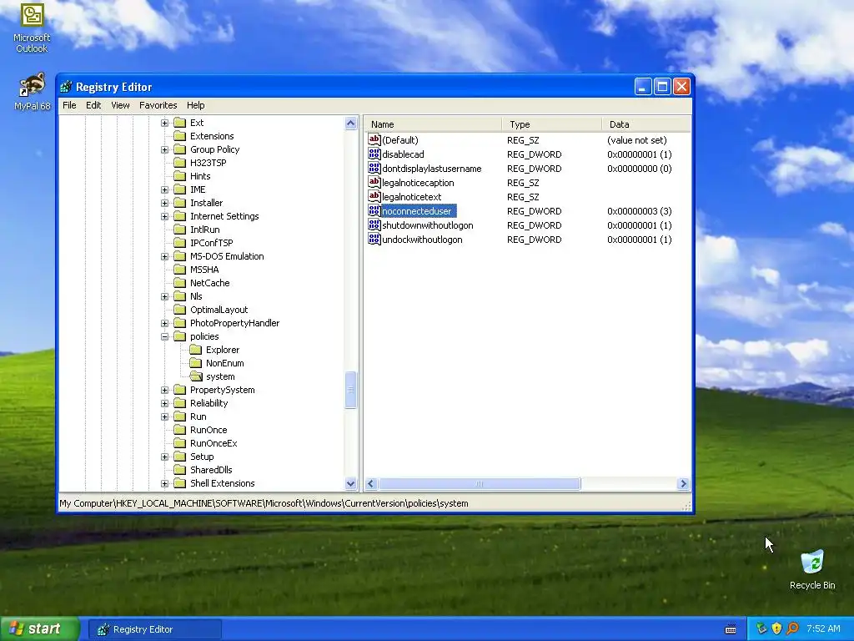Select the legalnoticecaption value name
The height and width of the screenshot is (641, 854).
(x=418, y=183)
